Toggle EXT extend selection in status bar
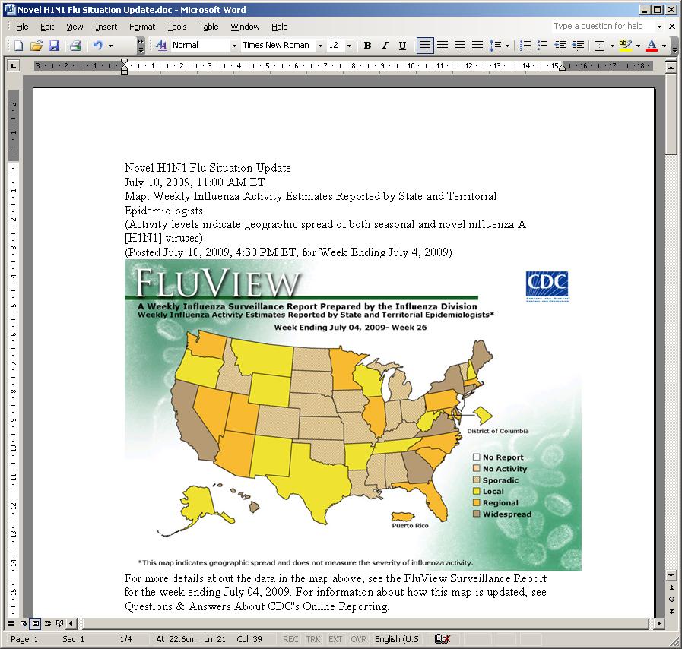Image resolution: width=682 pixels, height=649 pixels. [335, 639]
